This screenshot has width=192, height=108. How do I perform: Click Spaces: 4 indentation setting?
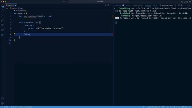(157, 107)
